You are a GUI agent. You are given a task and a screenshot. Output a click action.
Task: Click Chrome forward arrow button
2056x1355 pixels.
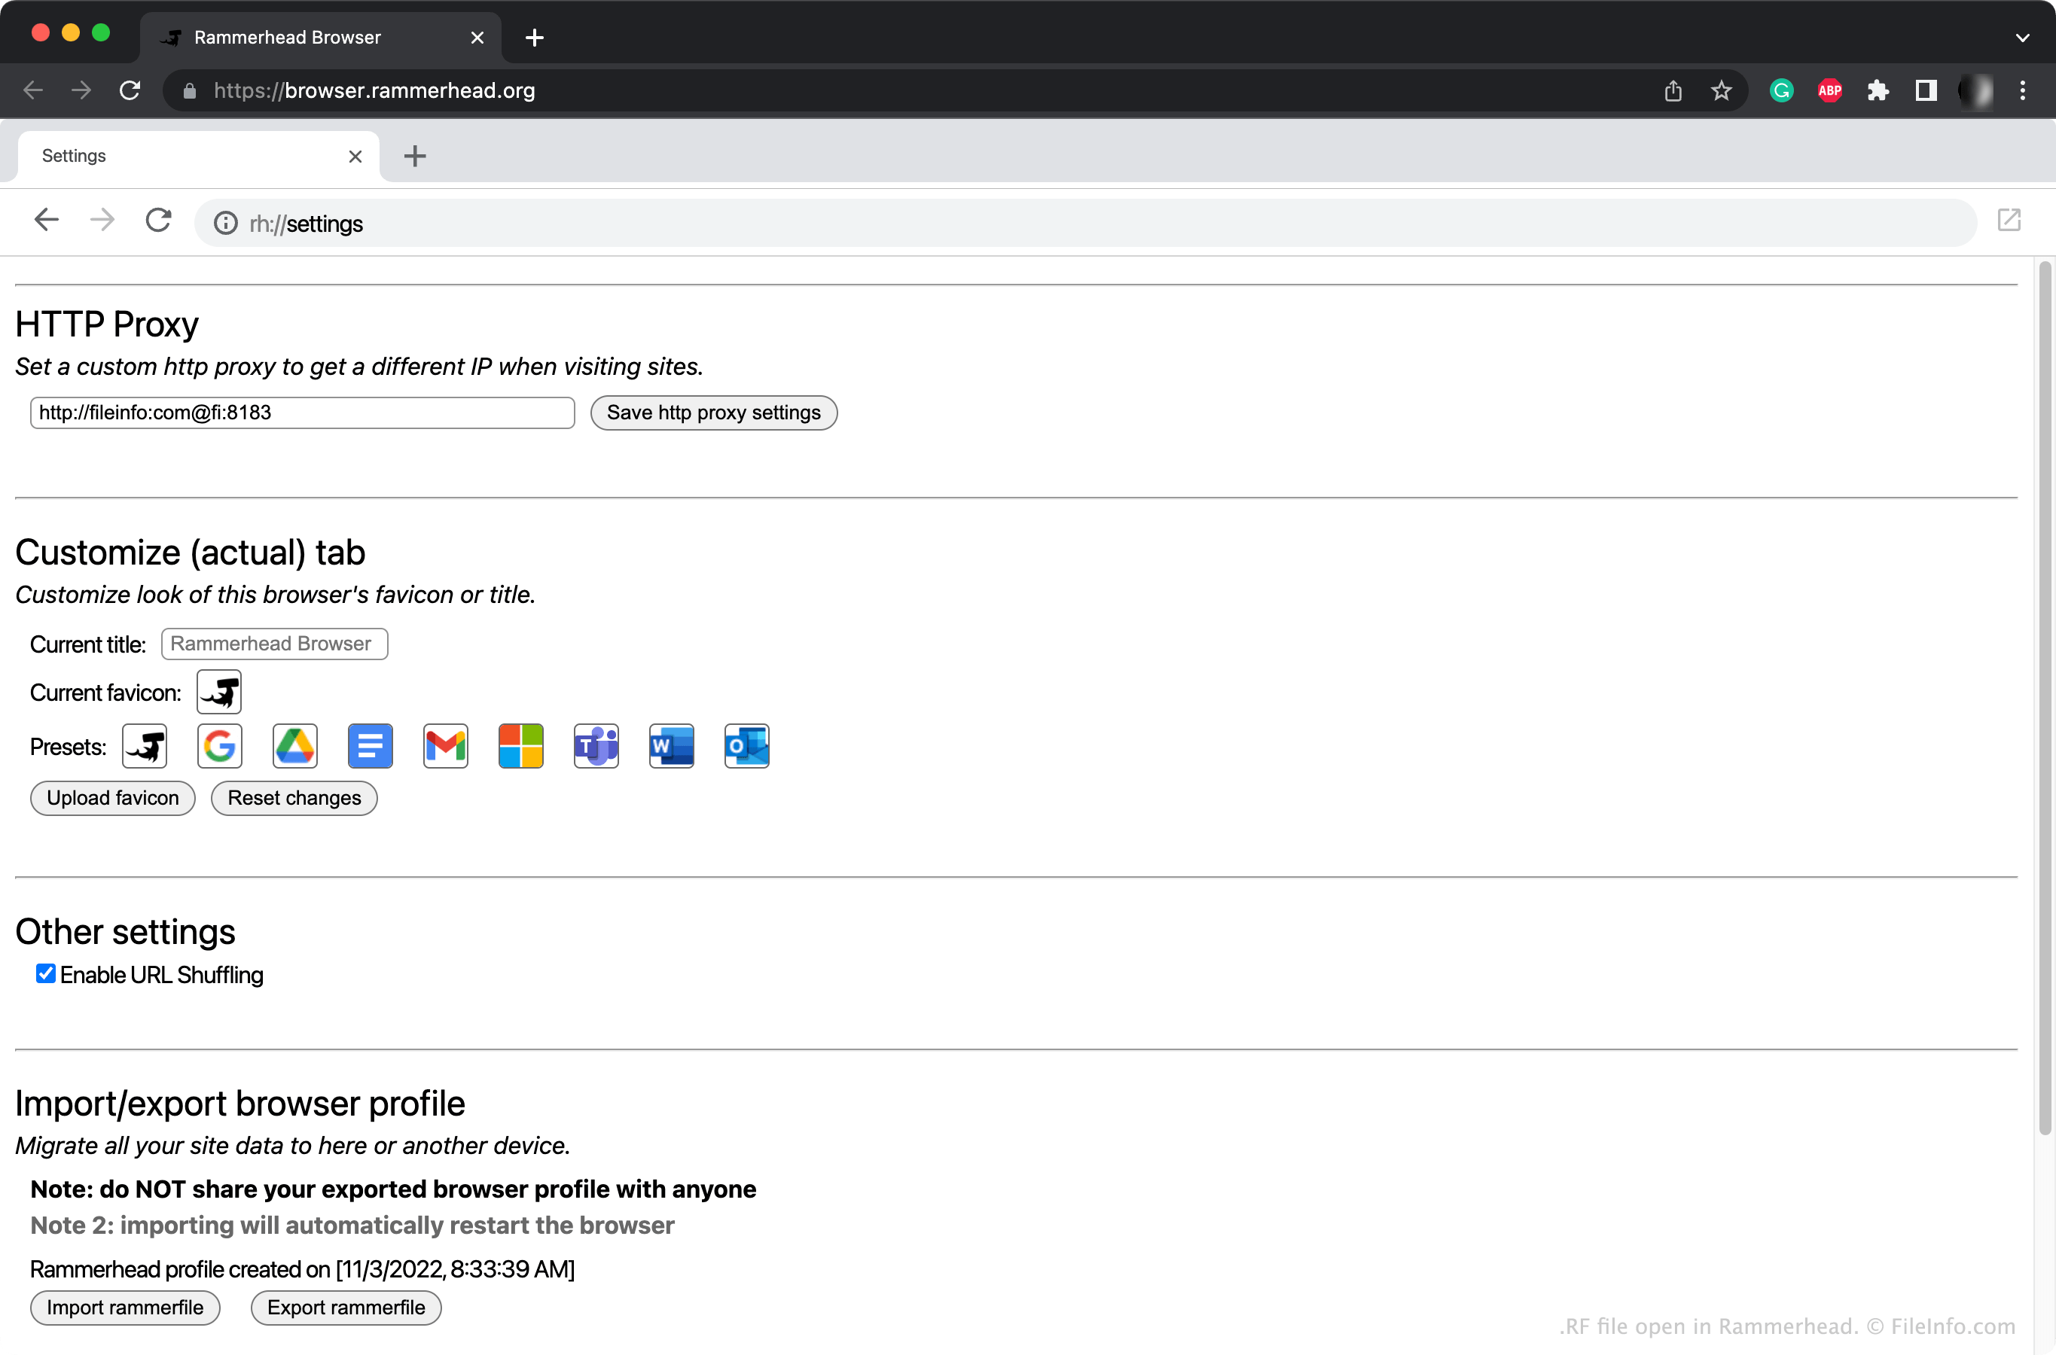pyautogui.click(x=81, y=91)
